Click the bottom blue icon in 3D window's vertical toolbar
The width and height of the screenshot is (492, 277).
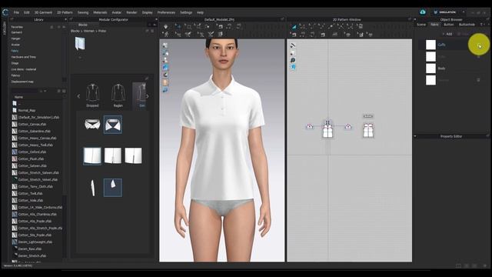(165, 90)
